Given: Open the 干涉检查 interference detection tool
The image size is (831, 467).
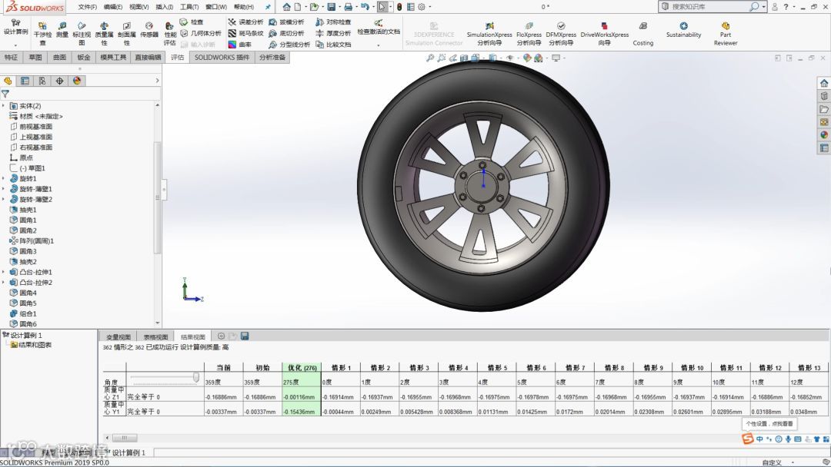Looking at the screenshot, I should point(42,30).
